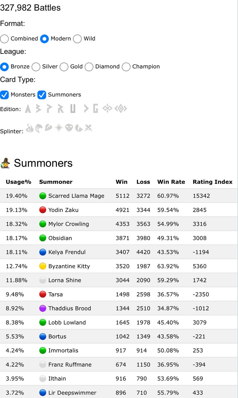This screenshot has width=238, height=398.
Task: Uncheck the Monsters card type checkbox
Action: [x=4, y=95]
